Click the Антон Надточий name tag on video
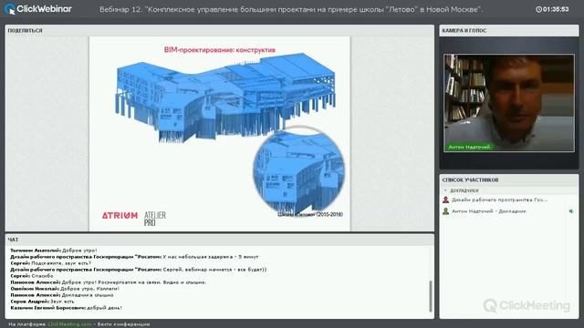The image size is (584, 328). 469,147
